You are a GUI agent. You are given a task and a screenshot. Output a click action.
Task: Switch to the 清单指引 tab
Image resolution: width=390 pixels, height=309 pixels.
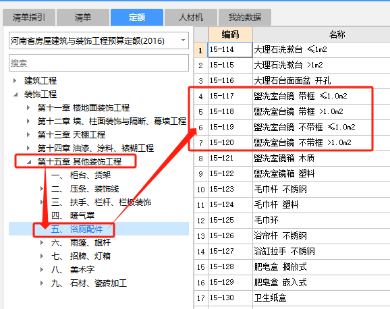point(29,18)
